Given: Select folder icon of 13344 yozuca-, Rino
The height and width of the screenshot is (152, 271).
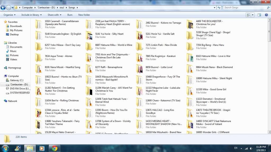Looking at the screenshot, I should pyautogui.click(x=39, y=113).
